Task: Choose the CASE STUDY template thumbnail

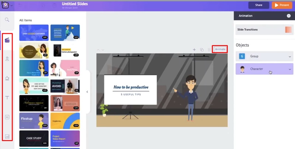Action: [x=34, y=138]
